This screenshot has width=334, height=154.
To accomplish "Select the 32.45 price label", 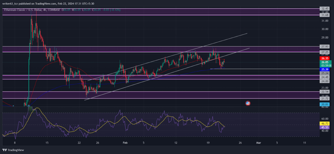I will (325, 9).
